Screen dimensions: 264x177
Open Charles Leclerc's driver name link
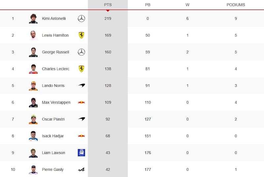point(55,69)
